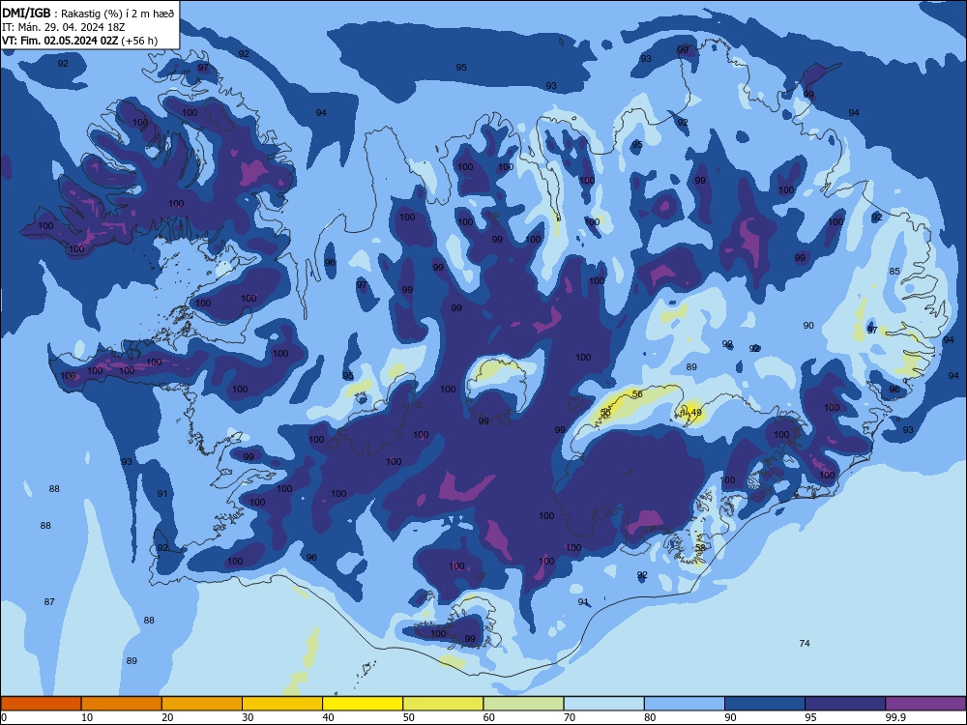
Task: Click the map value "58" near the coast
Action: [x=700, y=547]
